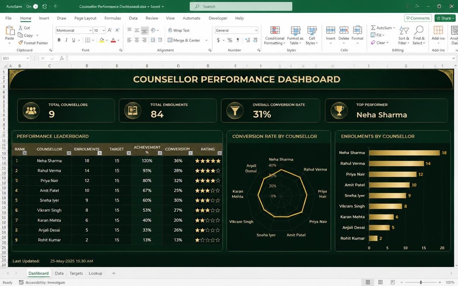Center text horizontally in cells
Viewport: 458px width, 286px height.
pos(137,40)
